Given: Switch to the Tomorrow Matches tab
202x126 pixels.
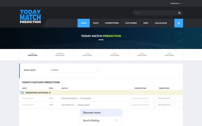Looking at the screenshot, I should tap(60, 55).
